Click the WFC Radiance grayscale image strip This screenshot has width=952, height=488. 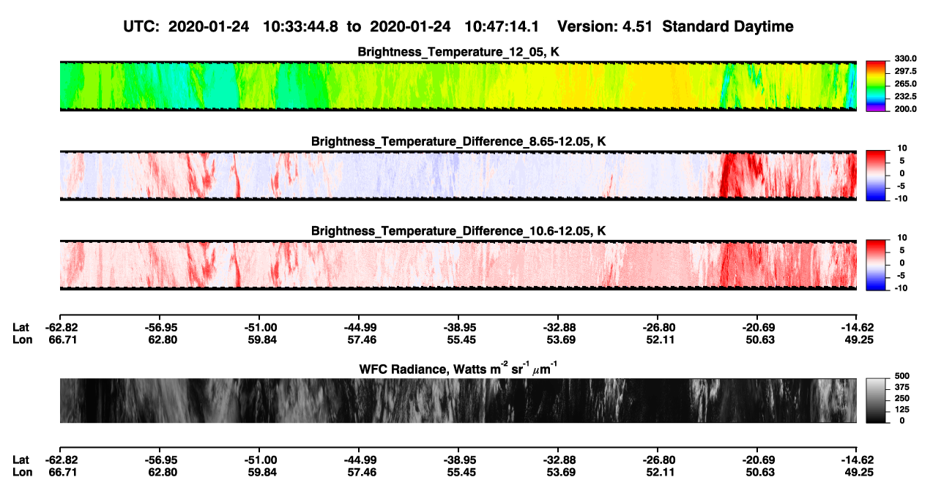(x=458, y=401)
